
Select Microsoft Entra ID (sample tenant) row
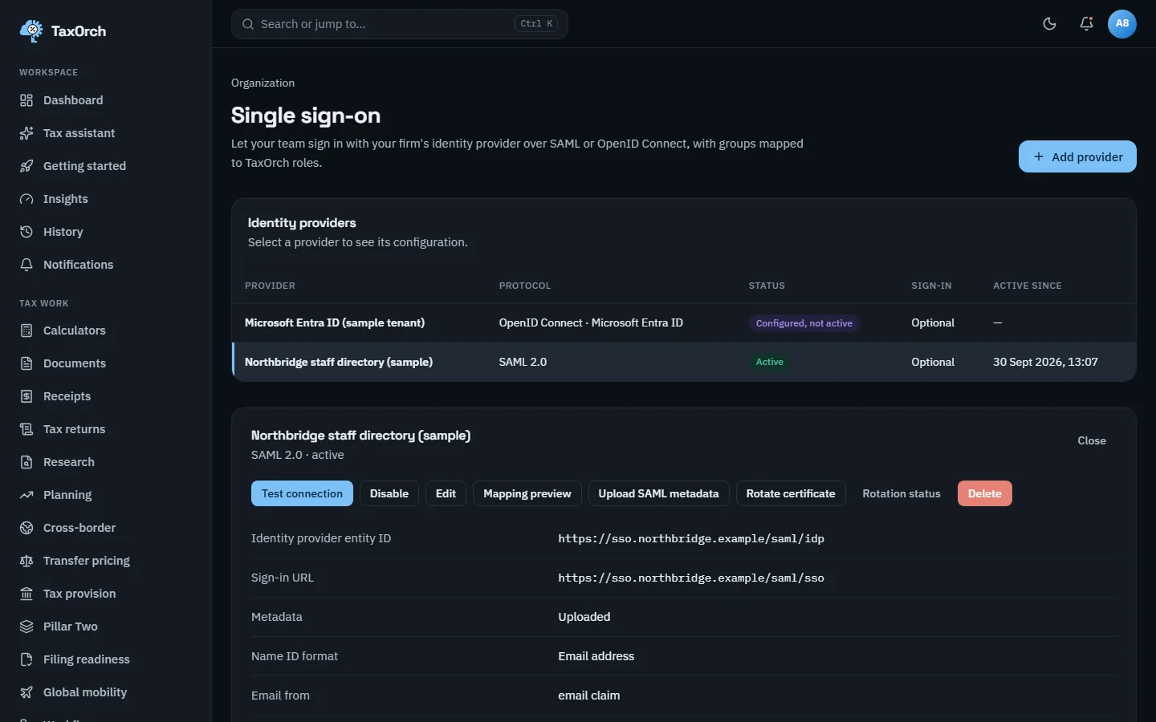684,322
